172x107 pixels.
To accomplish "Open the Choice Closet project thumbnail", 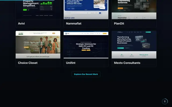I will tap(38, 45).
